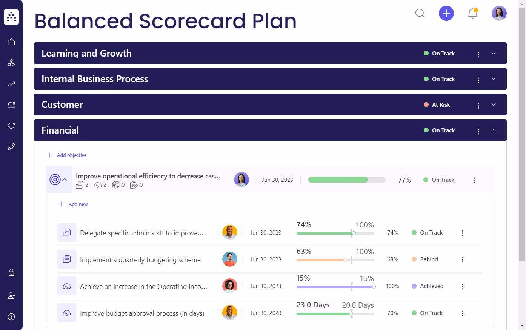Select the objectives list icon in sidebar
Image resolution: width=526 pixels, height=330 pixels.
click(11, 104)
